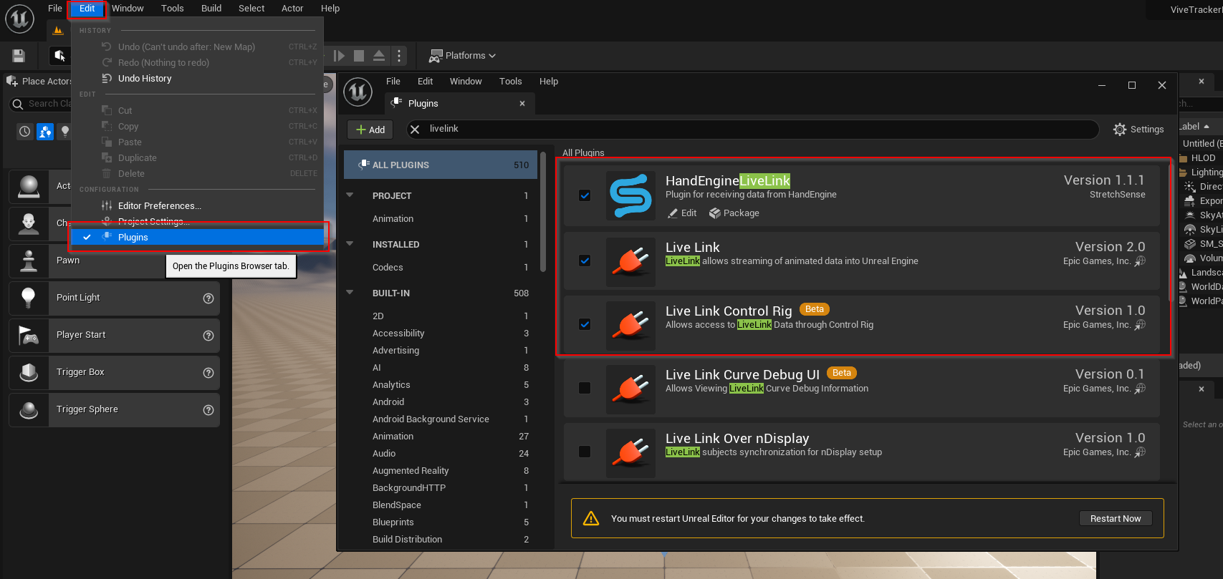
Task: Click the plugin category list scrollbar
Action: [x=543, y=212]
